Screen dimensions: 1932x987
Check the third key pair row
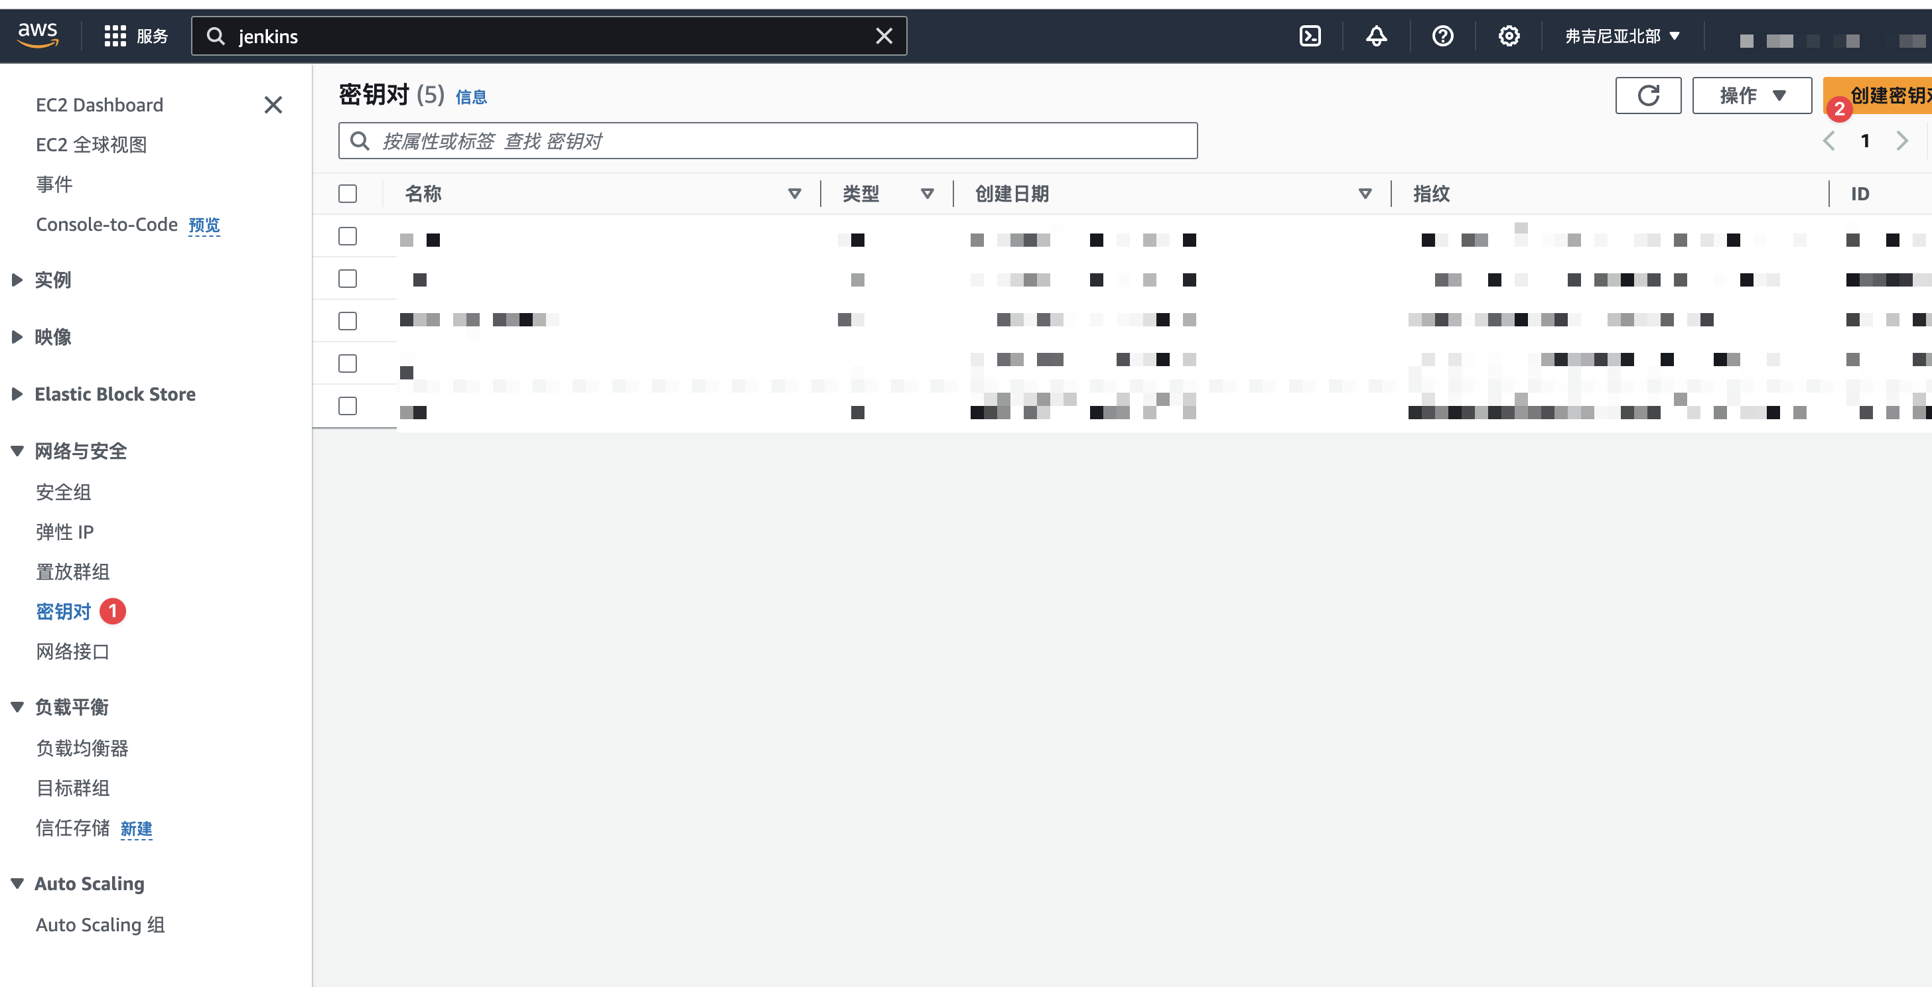click(x=347, y=321)
